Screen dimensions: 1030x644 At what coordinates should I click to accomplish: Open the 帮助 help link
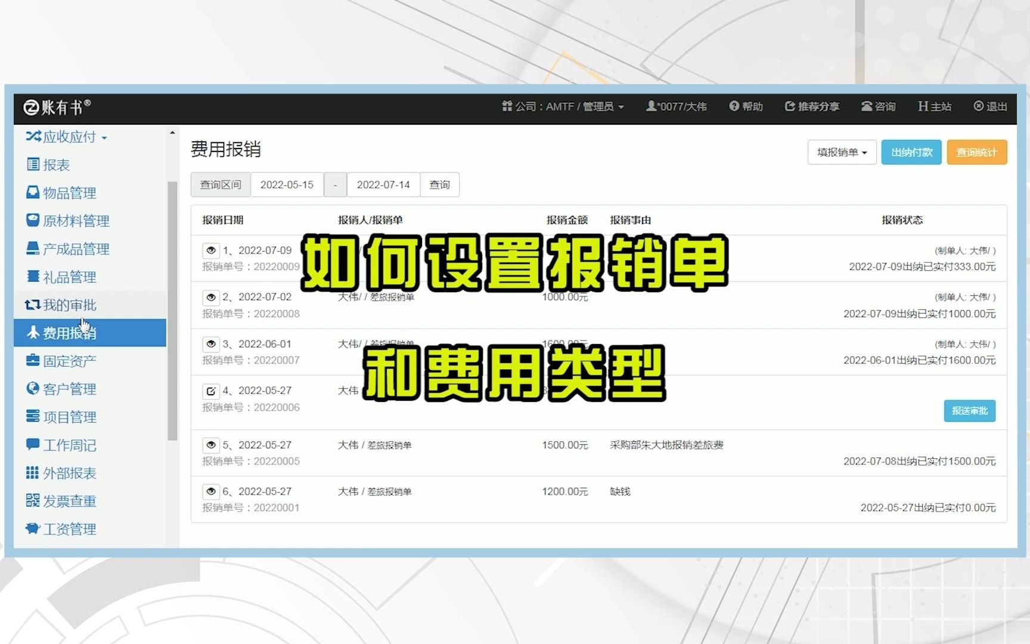click(x=746, y=107)
